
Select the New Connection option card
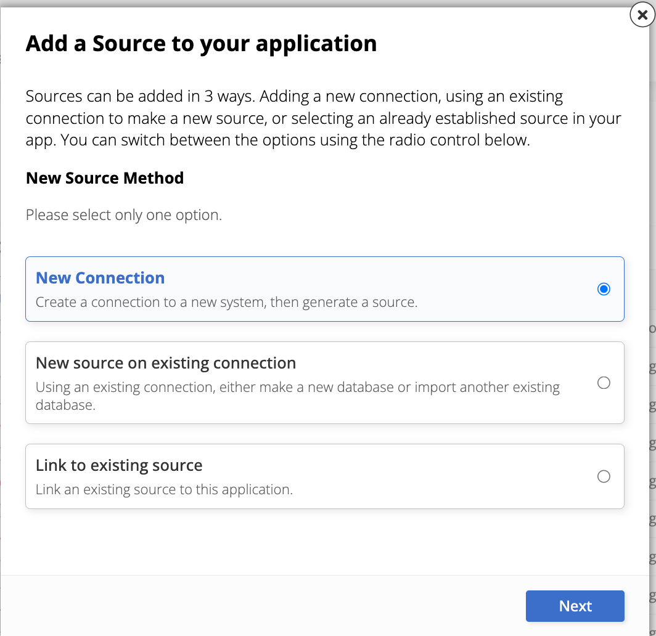[x=325, y=288]
